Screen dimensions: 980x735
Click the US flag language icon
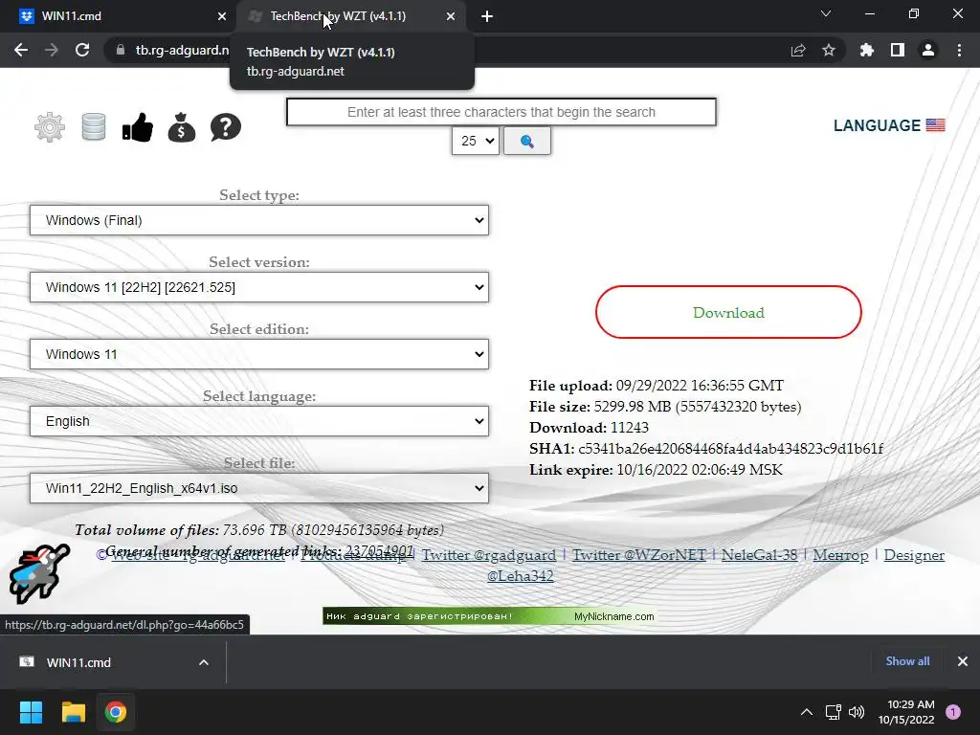tap(935, 125)
